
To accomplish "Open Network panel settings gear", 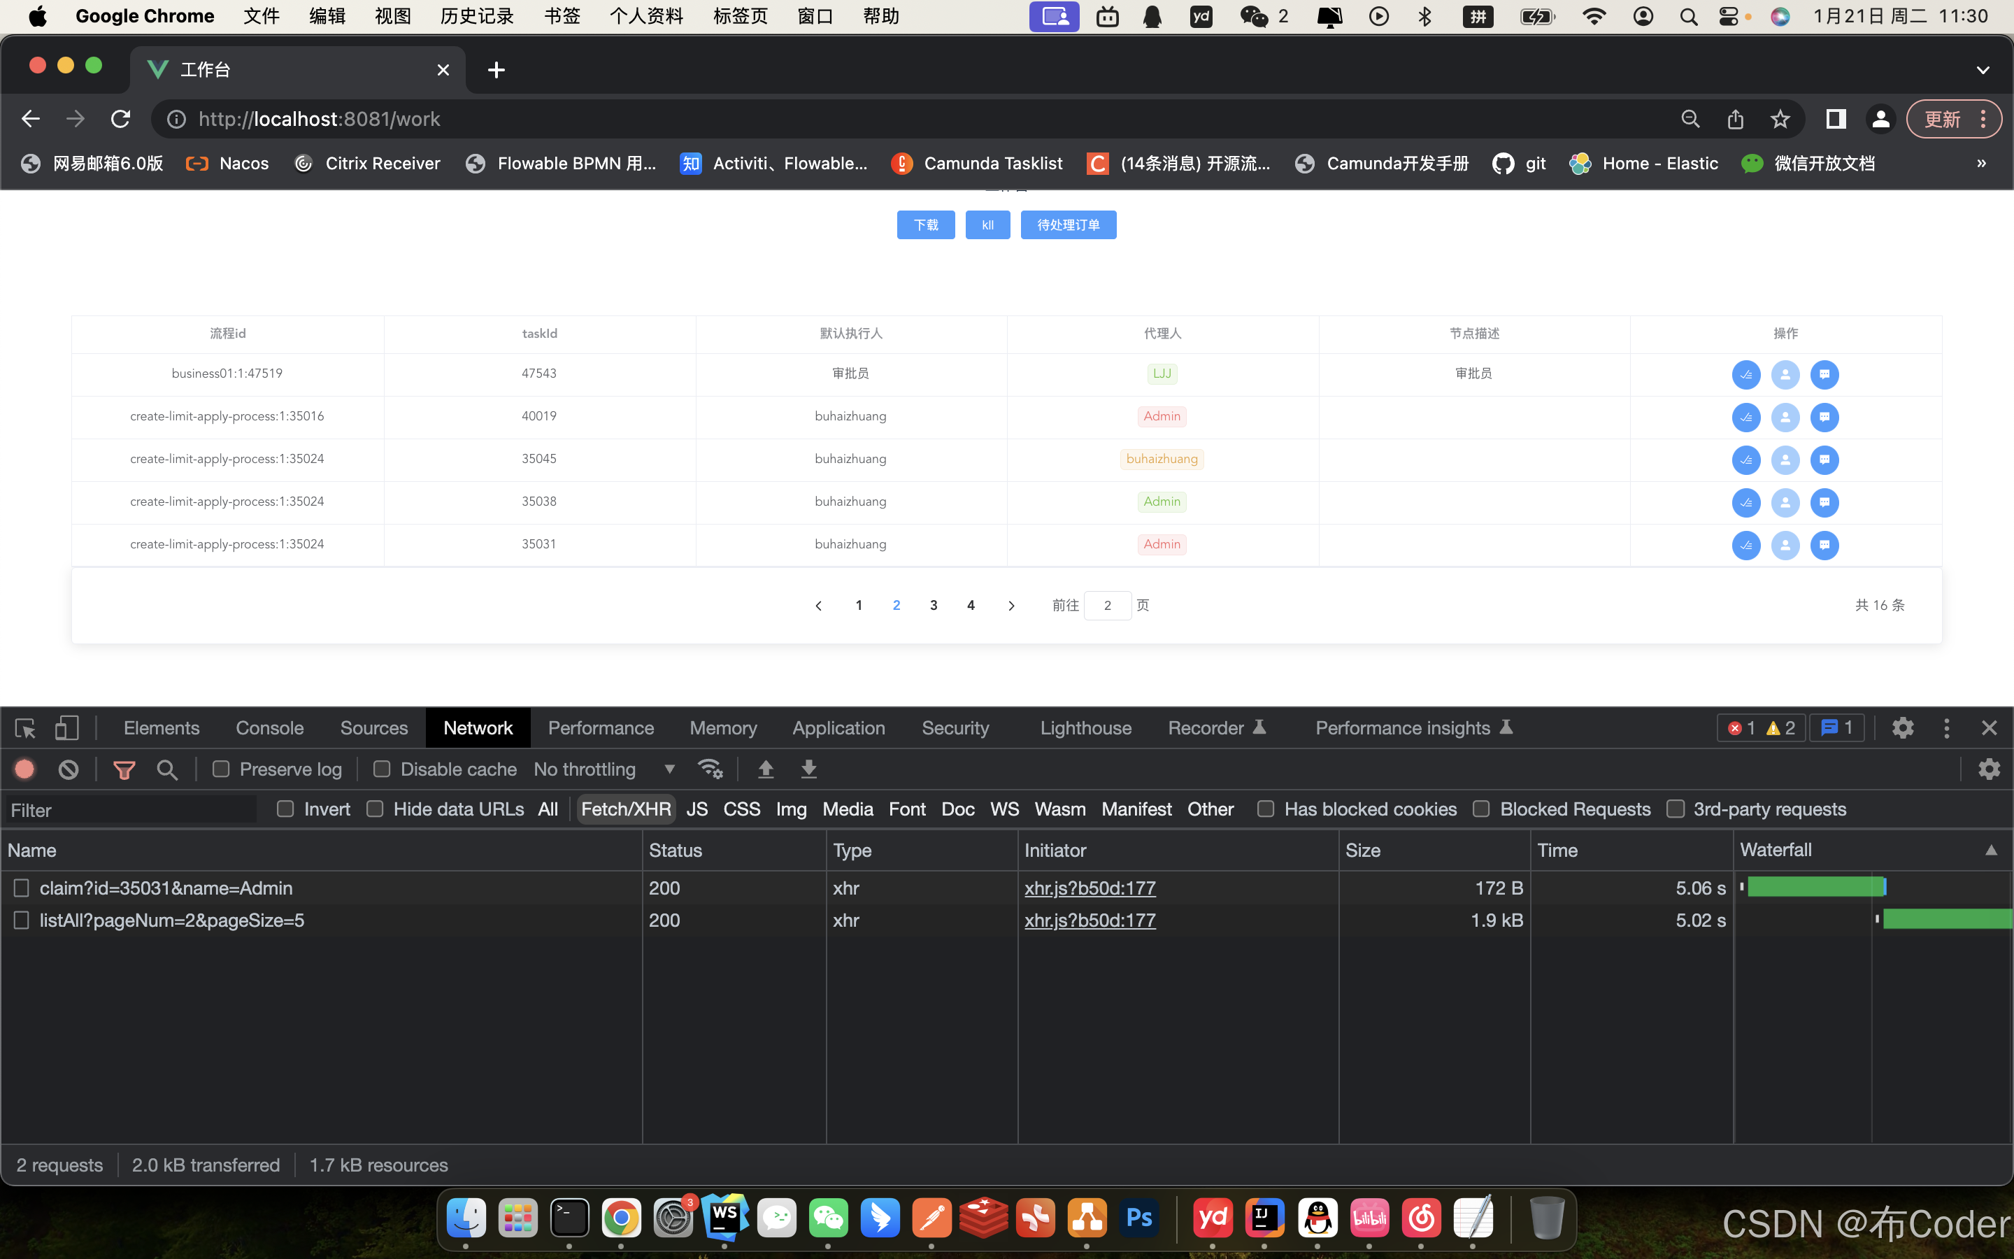I will tap(1989, 769).
